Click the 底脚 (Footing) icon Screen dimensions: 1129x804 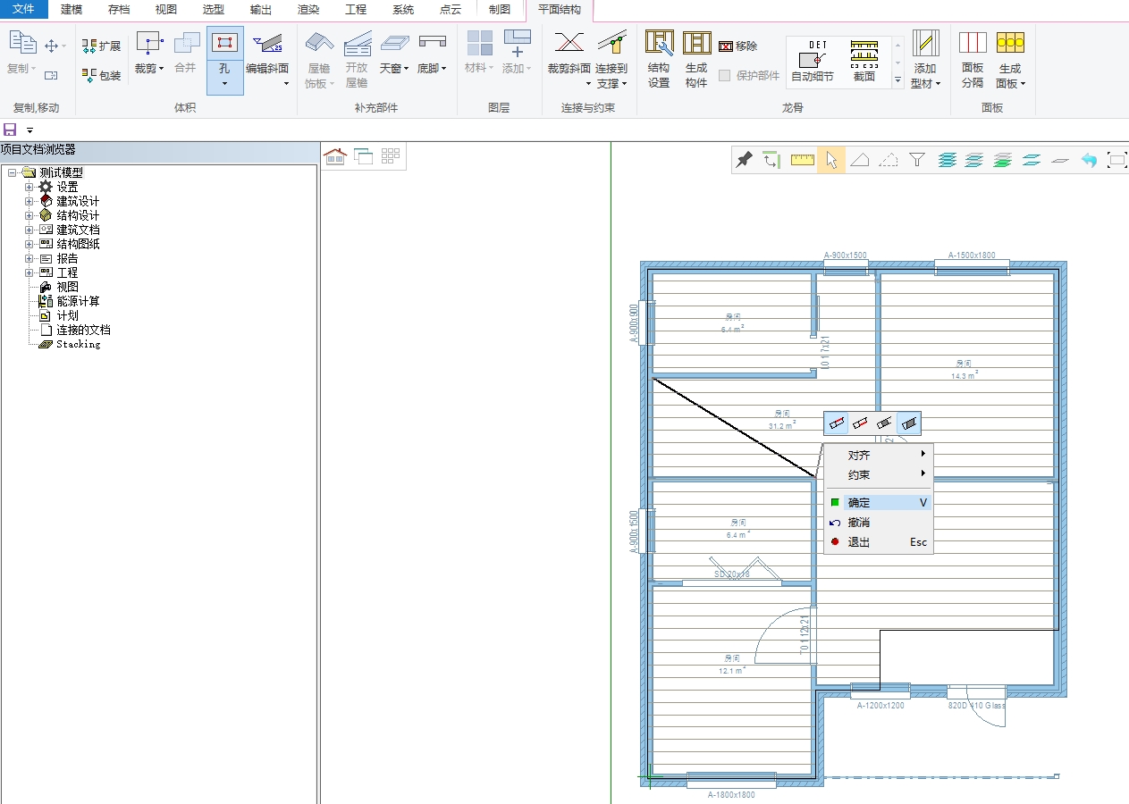[432, 42]
